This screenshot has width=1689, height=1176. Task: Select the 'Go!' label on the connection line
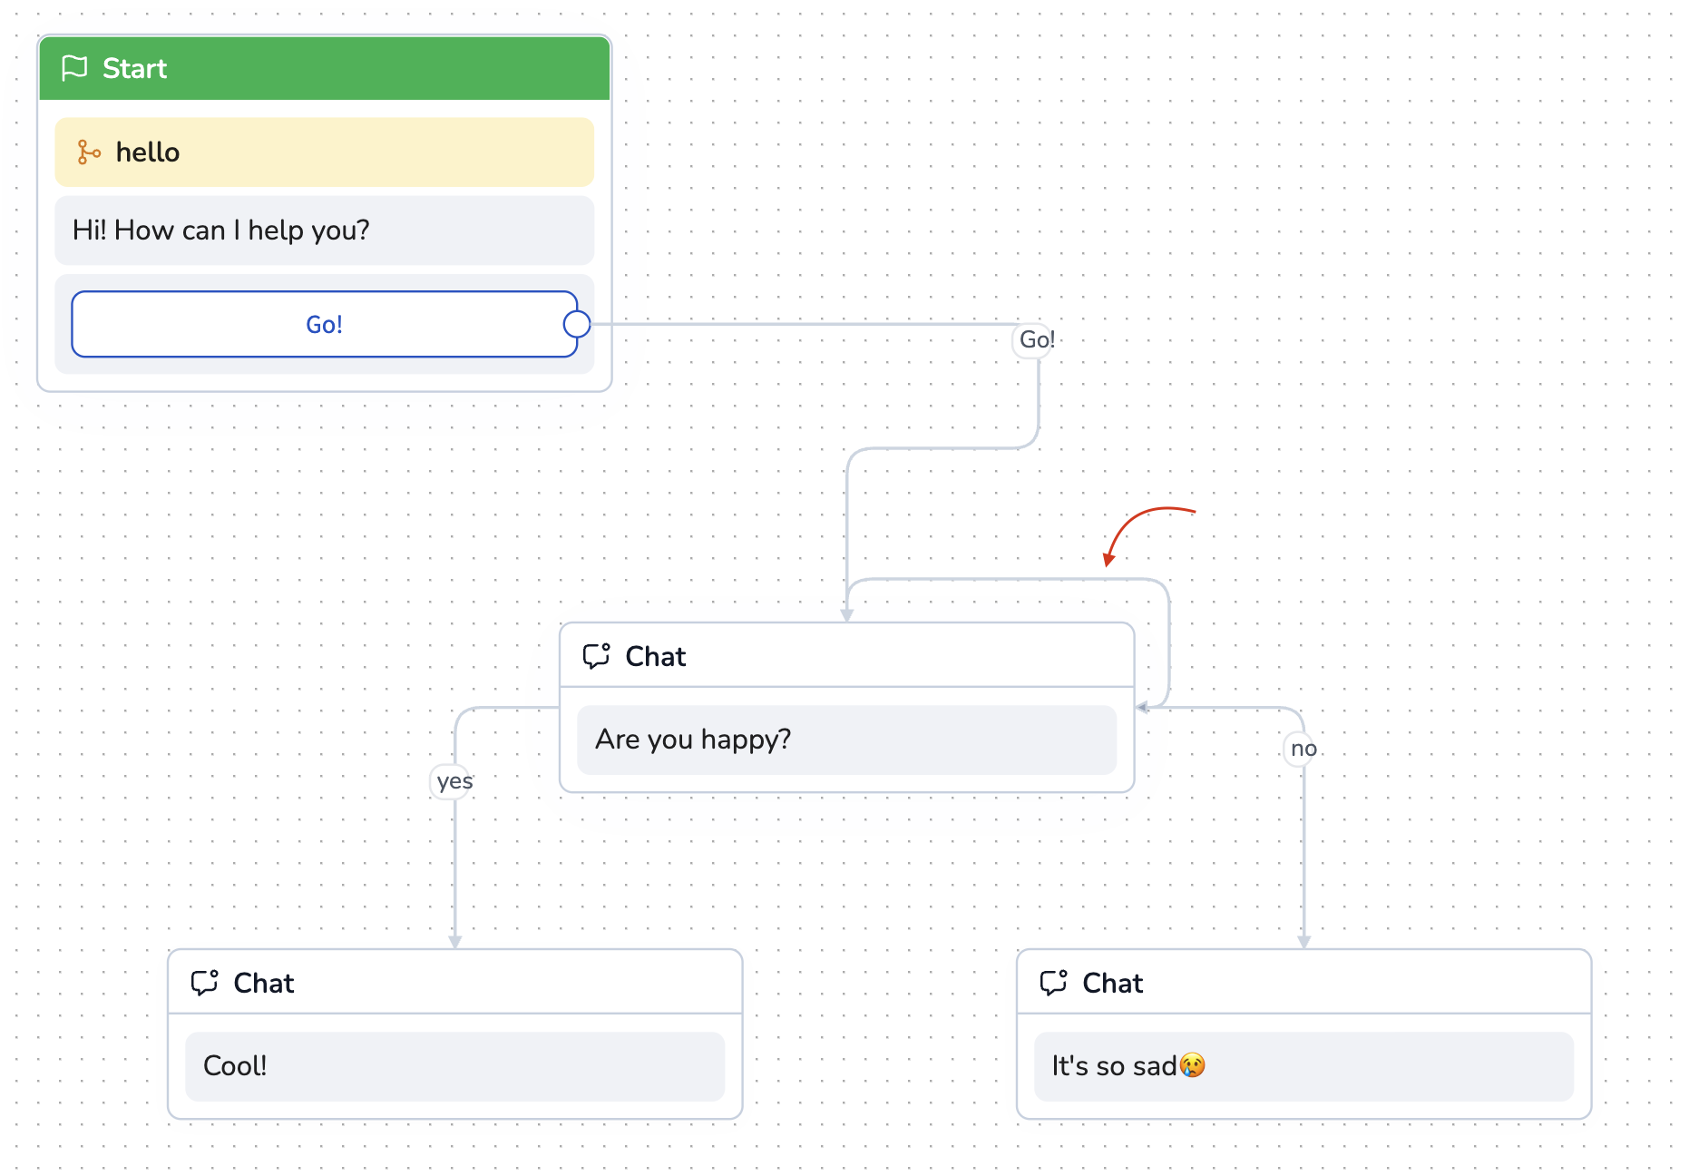point(1036,340)
